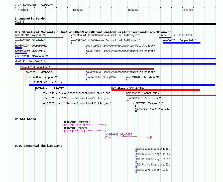Click the nsv1032485 (Coe2014) variant label
The image size is (223, 182).
[x=30, y=40]
